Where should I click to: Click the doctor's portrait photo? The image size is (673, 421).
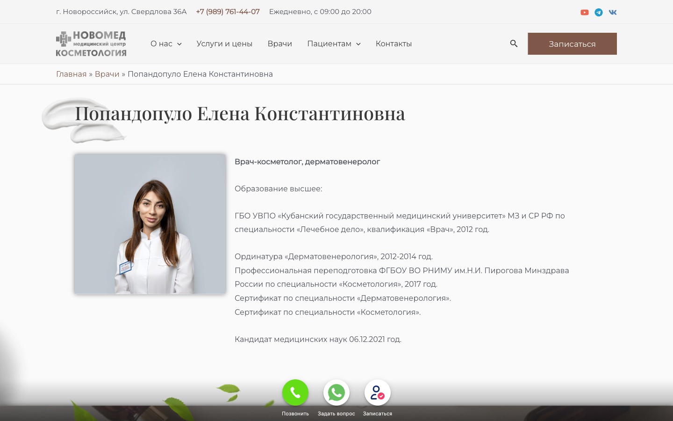(150, 224)
